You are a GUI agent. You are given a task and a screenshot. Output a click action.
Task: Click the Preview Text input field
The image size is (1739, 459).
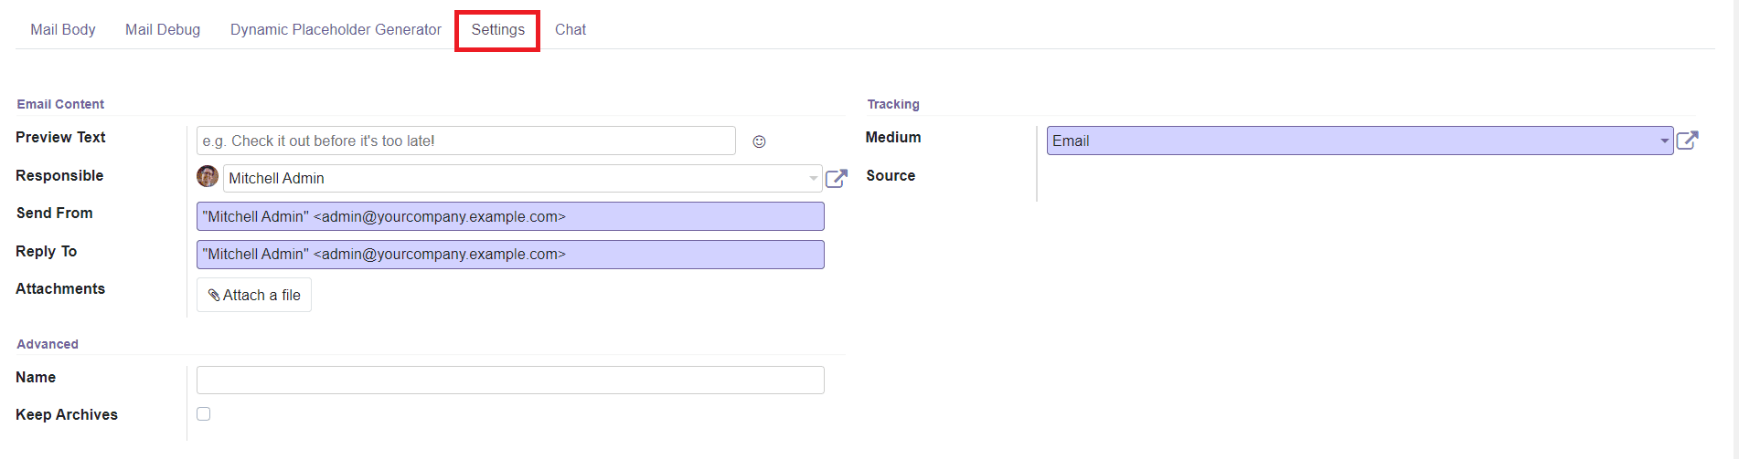coord(466,141)
